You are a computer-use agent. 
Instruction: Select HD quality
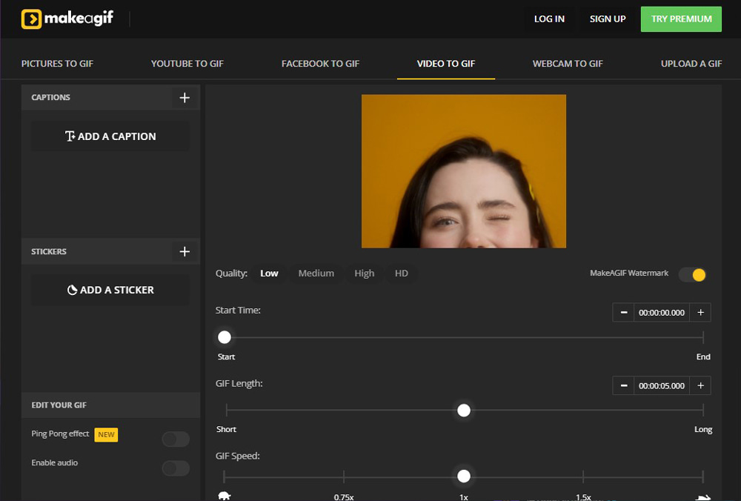(401, 273)
